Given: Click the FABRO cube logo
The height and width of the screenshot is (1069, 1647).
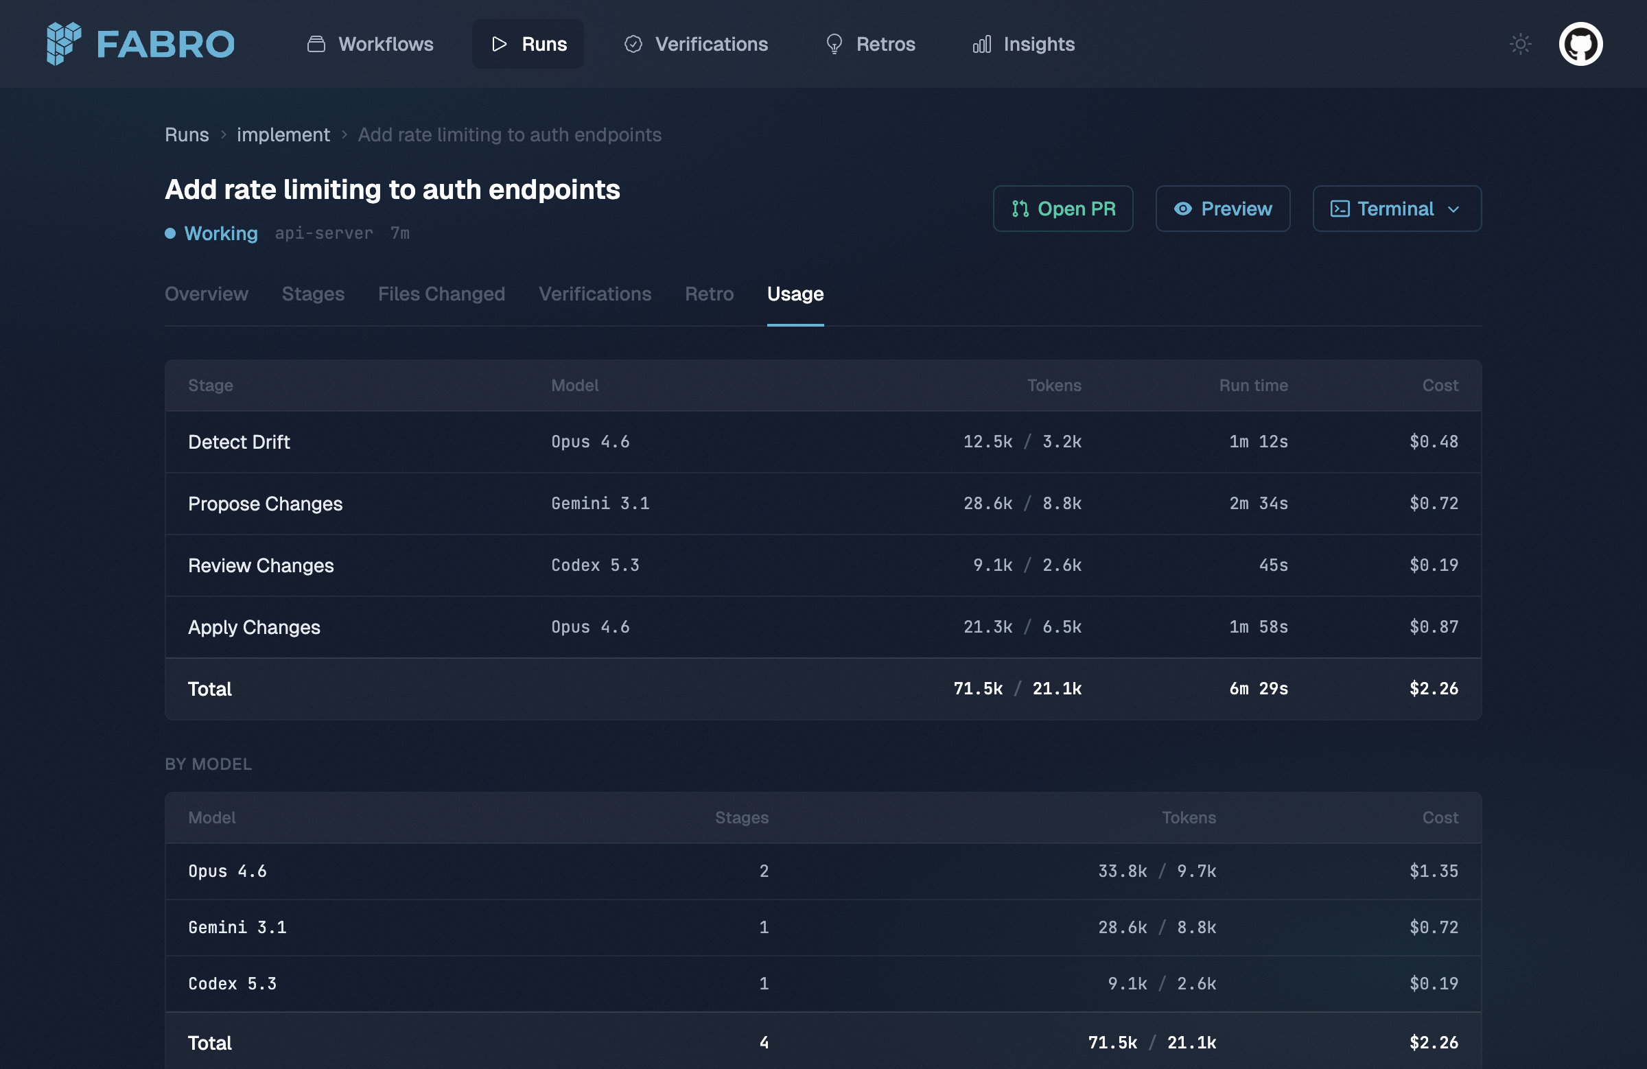Looking at the screenshot, I should point(64,44).
